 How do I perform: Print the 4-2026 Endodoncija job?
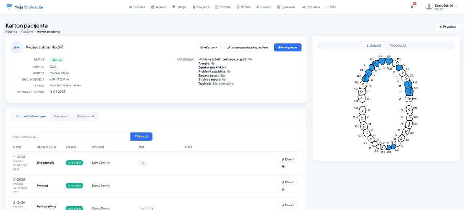283,167
